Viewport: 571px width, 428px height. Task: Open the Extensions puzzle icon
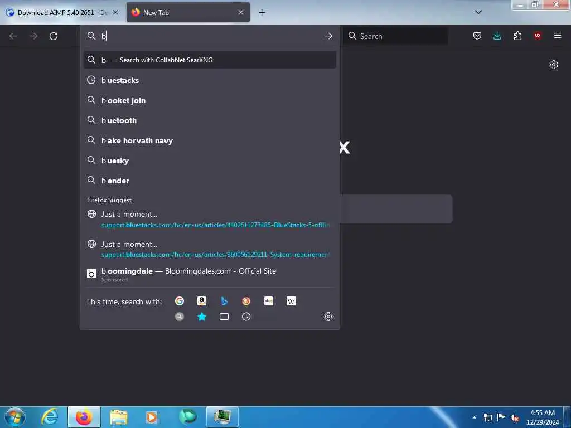[x=517, y=36]
